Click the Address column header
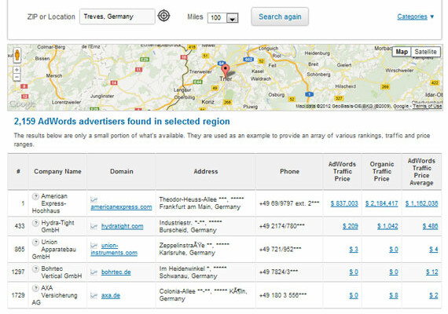Screen dimensions: 448x314 point(206,171)
